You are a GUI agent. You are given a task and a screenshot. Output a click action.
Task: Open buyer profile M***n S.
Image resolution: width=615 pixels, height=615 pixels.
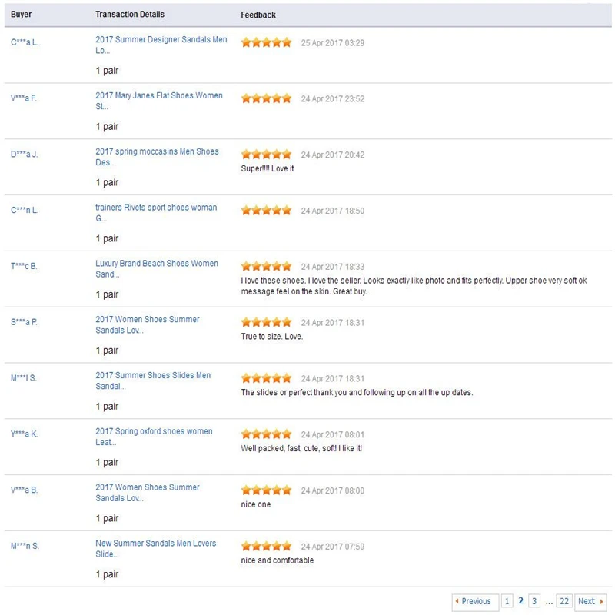[x=25, y=546]
